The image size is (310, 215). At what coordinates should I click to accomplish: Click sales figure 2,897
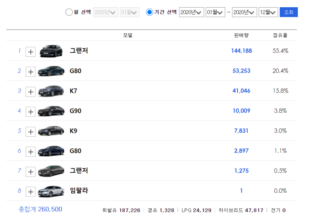(x=241, y=151)
